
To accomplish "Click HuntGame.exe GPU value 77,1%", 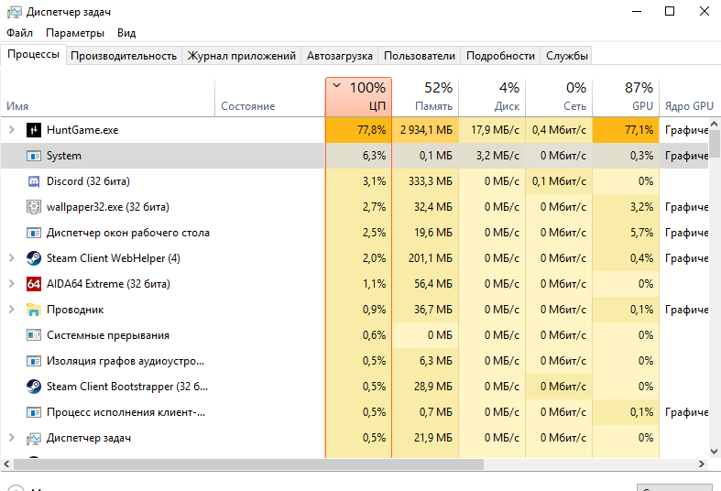I will (x=639, y=130).
